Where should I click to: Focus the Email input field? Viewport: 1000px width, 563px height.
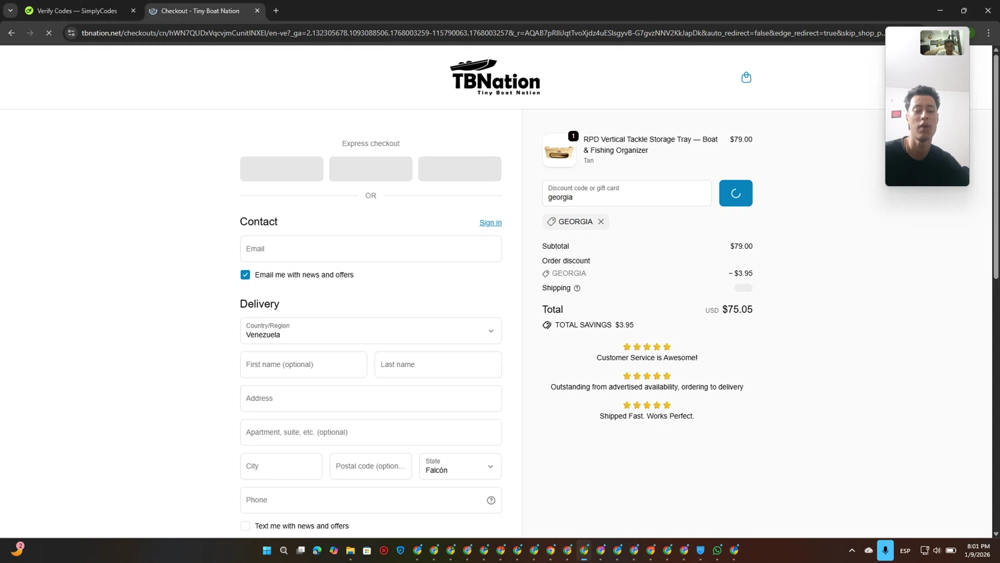(x=371, y=249)
